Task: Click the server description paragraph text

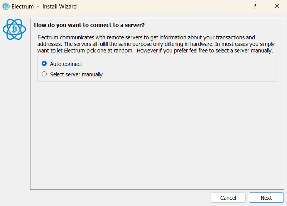Action: pos(156,44)
